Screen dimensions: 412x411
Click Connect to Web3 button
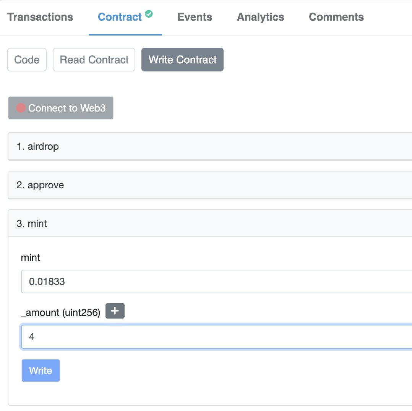point(61,108)
